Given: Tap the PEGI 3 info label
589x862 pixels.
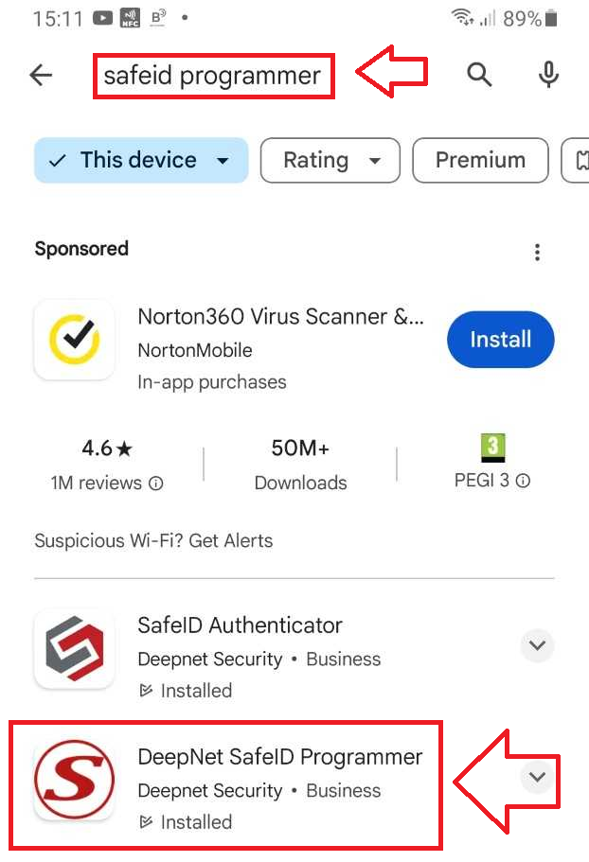Looking at the screenshot, I should [x=492, y=481].
